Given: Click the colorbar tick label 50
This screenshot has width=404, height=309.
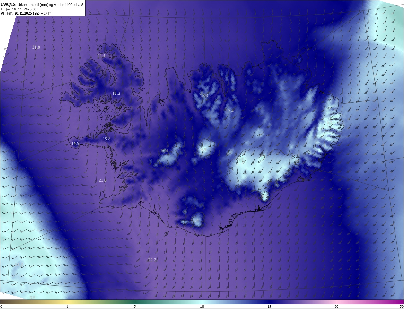Looking at the screenshot, I should tap(401, 306).
